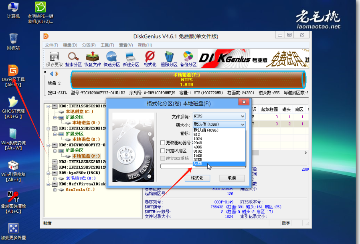Select RD5:hpv250w (15GB) disk in tree

(x=79, y=173)
